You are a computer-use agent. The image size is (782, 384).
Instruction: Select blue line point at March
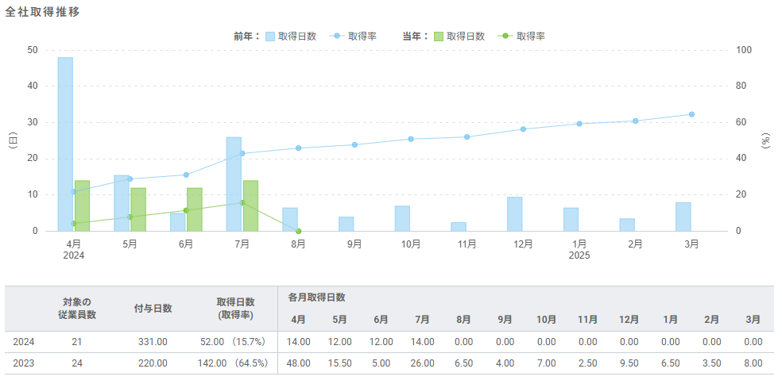[691, 114]
